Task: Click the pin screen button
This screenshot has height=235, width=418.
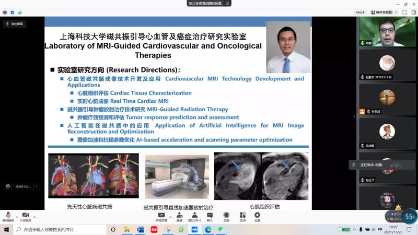Action: pos(14,23)
